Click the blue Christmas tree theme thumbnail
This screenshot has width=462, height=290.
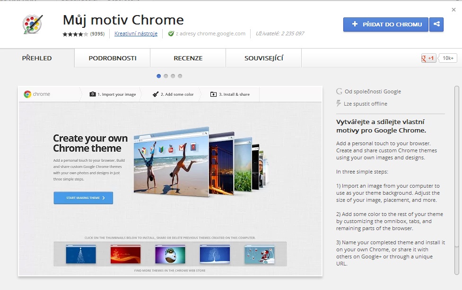coord(81,254)
